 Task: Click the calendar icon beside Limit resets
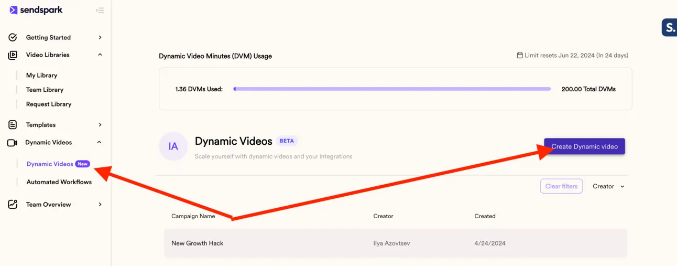(520, 55)
